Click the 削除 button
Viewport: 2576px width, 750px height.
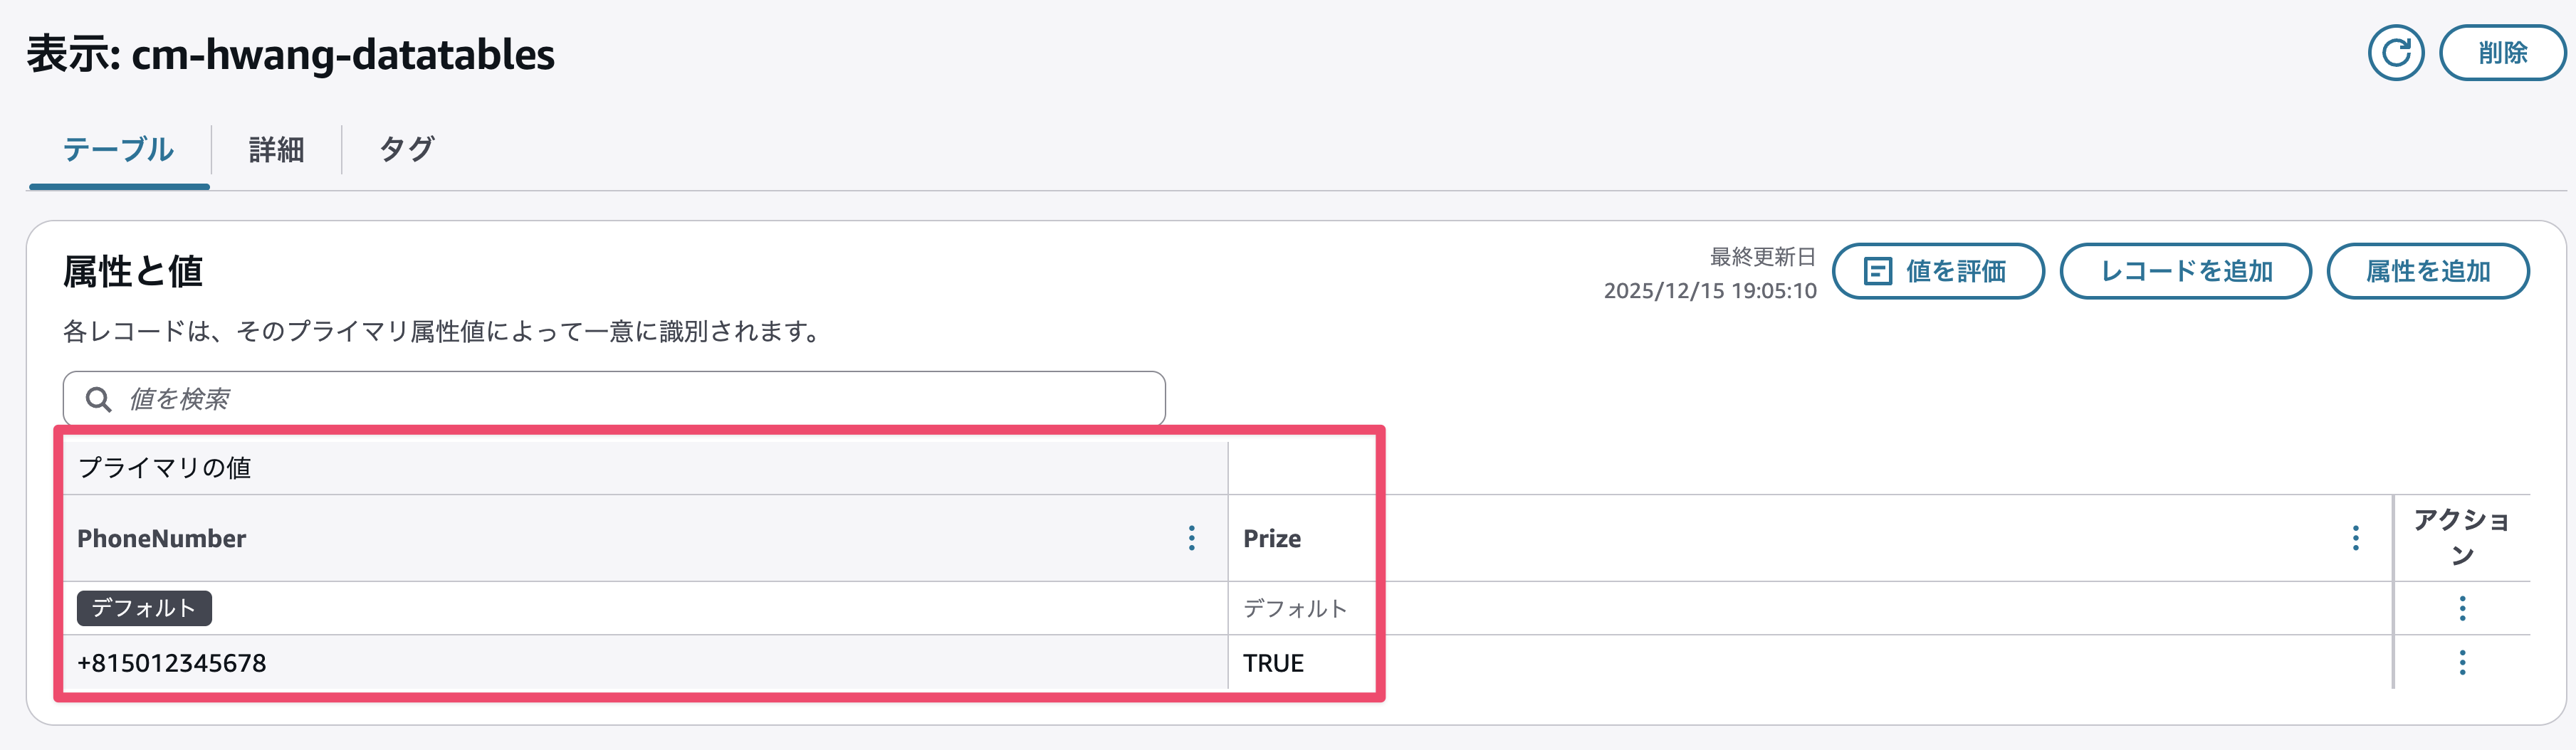pos(2502,53)
